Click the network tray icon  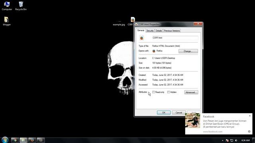(232, 140)
